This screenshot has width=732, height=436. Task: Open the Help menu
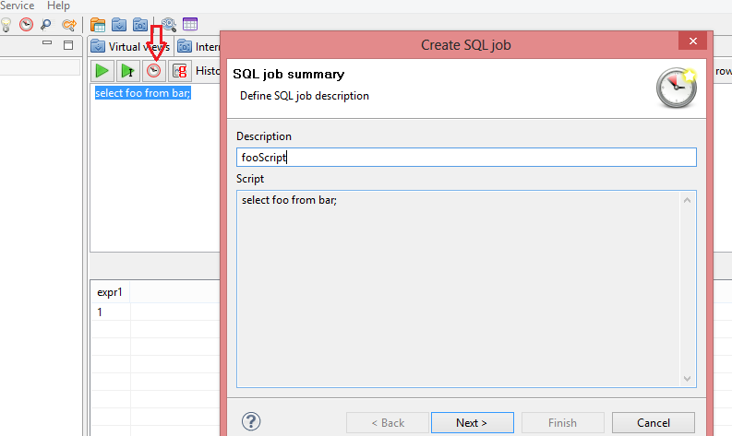pos(58,6)
